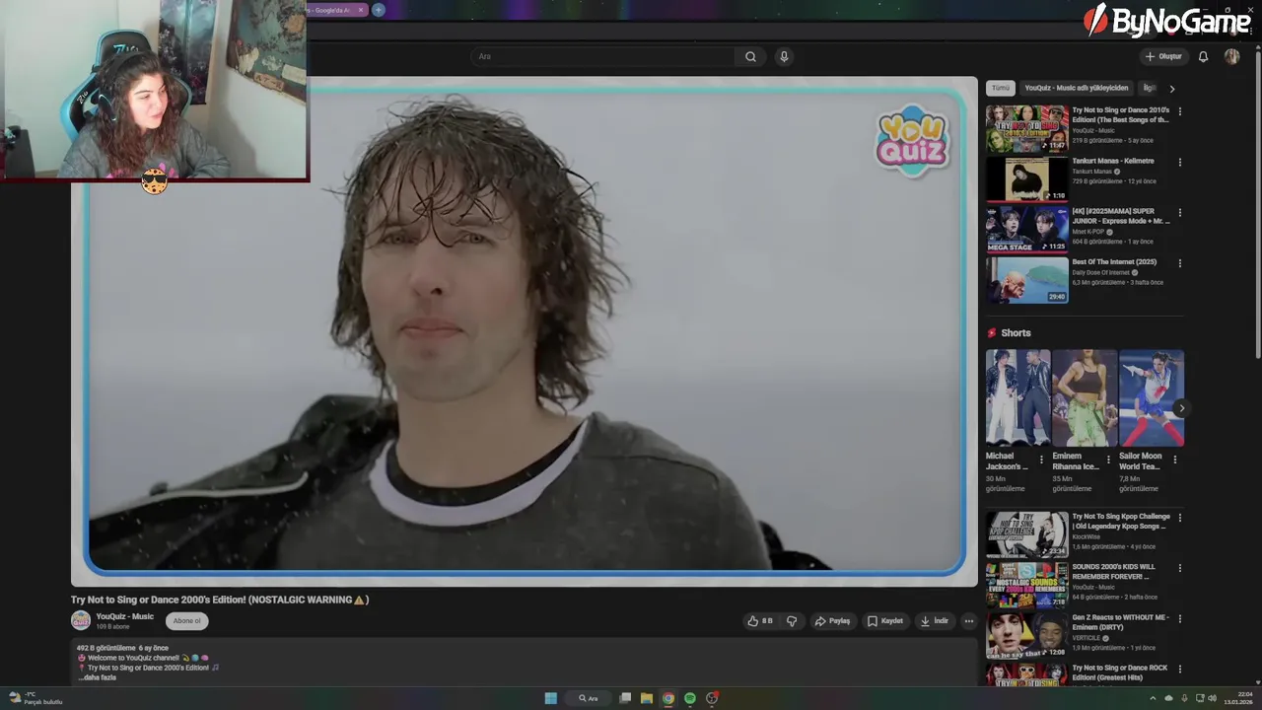The width and height of the screenshot is (1262, 710).
Task: Open YouTube notifications bell
Action: (1203, 56)
